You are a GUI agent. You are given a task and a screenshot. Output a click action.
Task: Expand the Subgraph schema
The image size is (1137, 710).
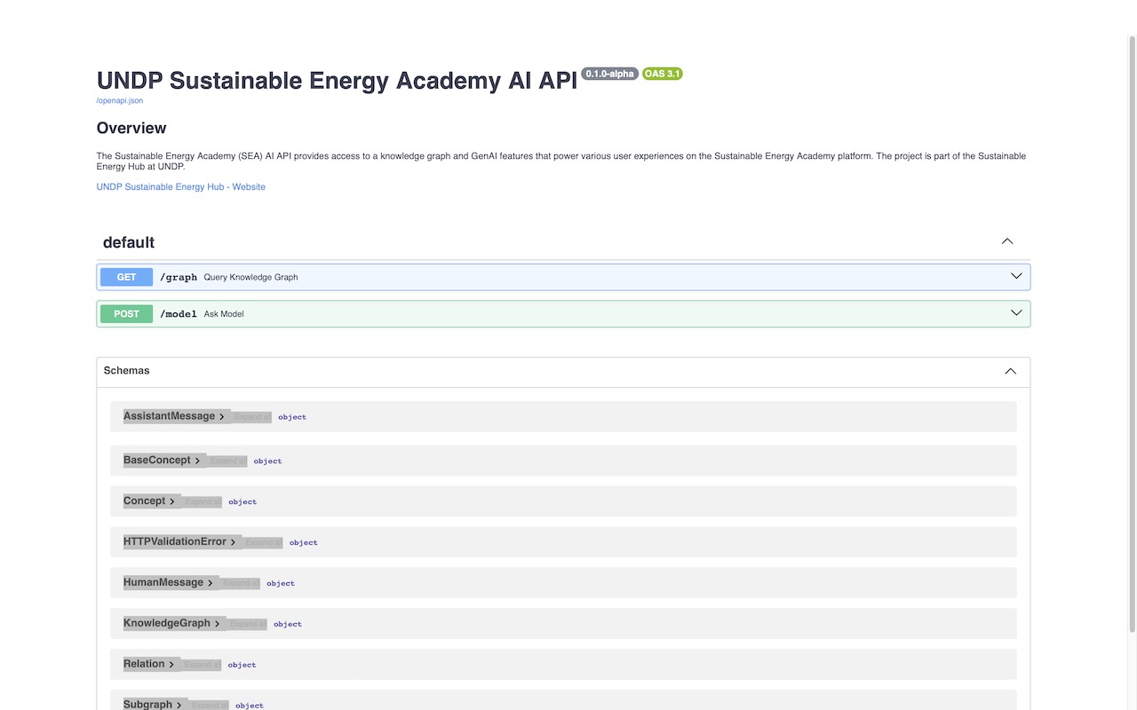(x=154, y=705)
